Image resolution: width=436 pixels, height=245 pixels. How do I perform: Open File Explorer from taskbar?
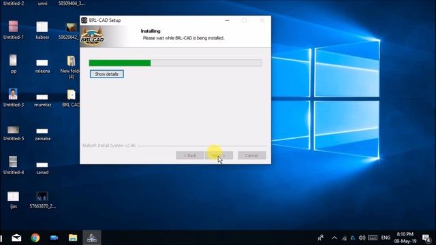pyautogui.click(x=73, y=238)
